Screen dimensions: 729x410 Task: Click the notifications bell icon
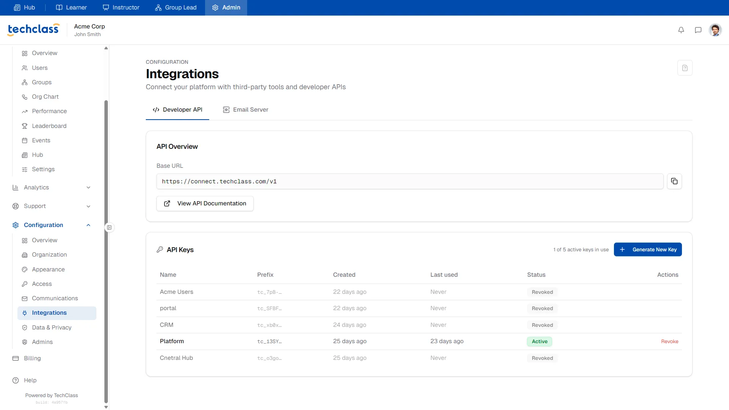(681, 30)
